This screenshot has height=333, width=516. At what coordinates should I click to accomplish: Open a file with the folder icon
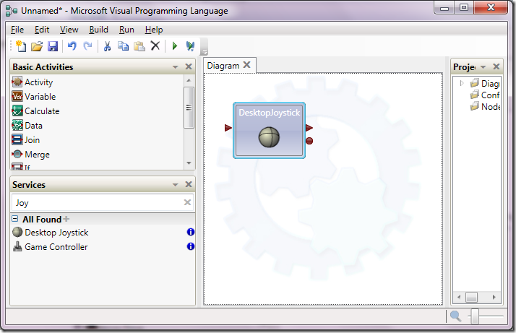(x=37, y=46)
